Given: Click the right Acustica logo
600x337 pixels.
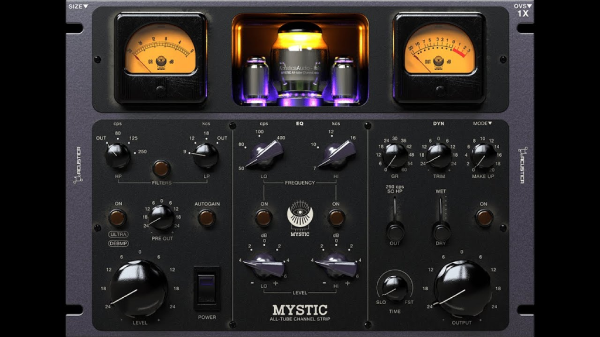Looking at the screenshot, I should tap(523, 165).
